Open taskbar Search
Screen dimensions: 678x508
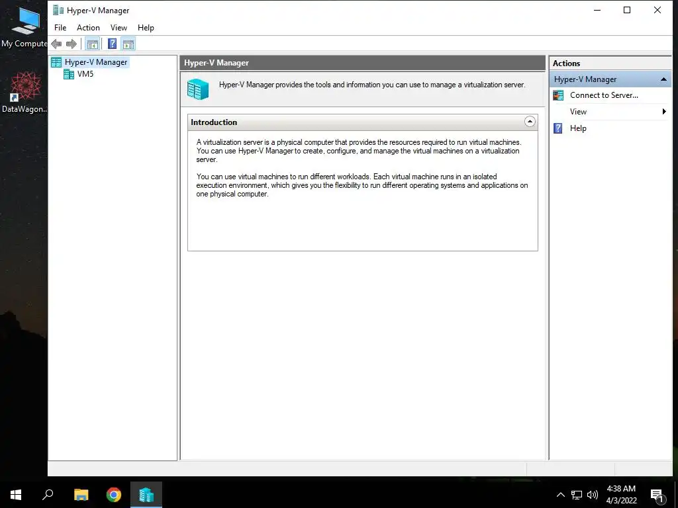pos(48,495)
